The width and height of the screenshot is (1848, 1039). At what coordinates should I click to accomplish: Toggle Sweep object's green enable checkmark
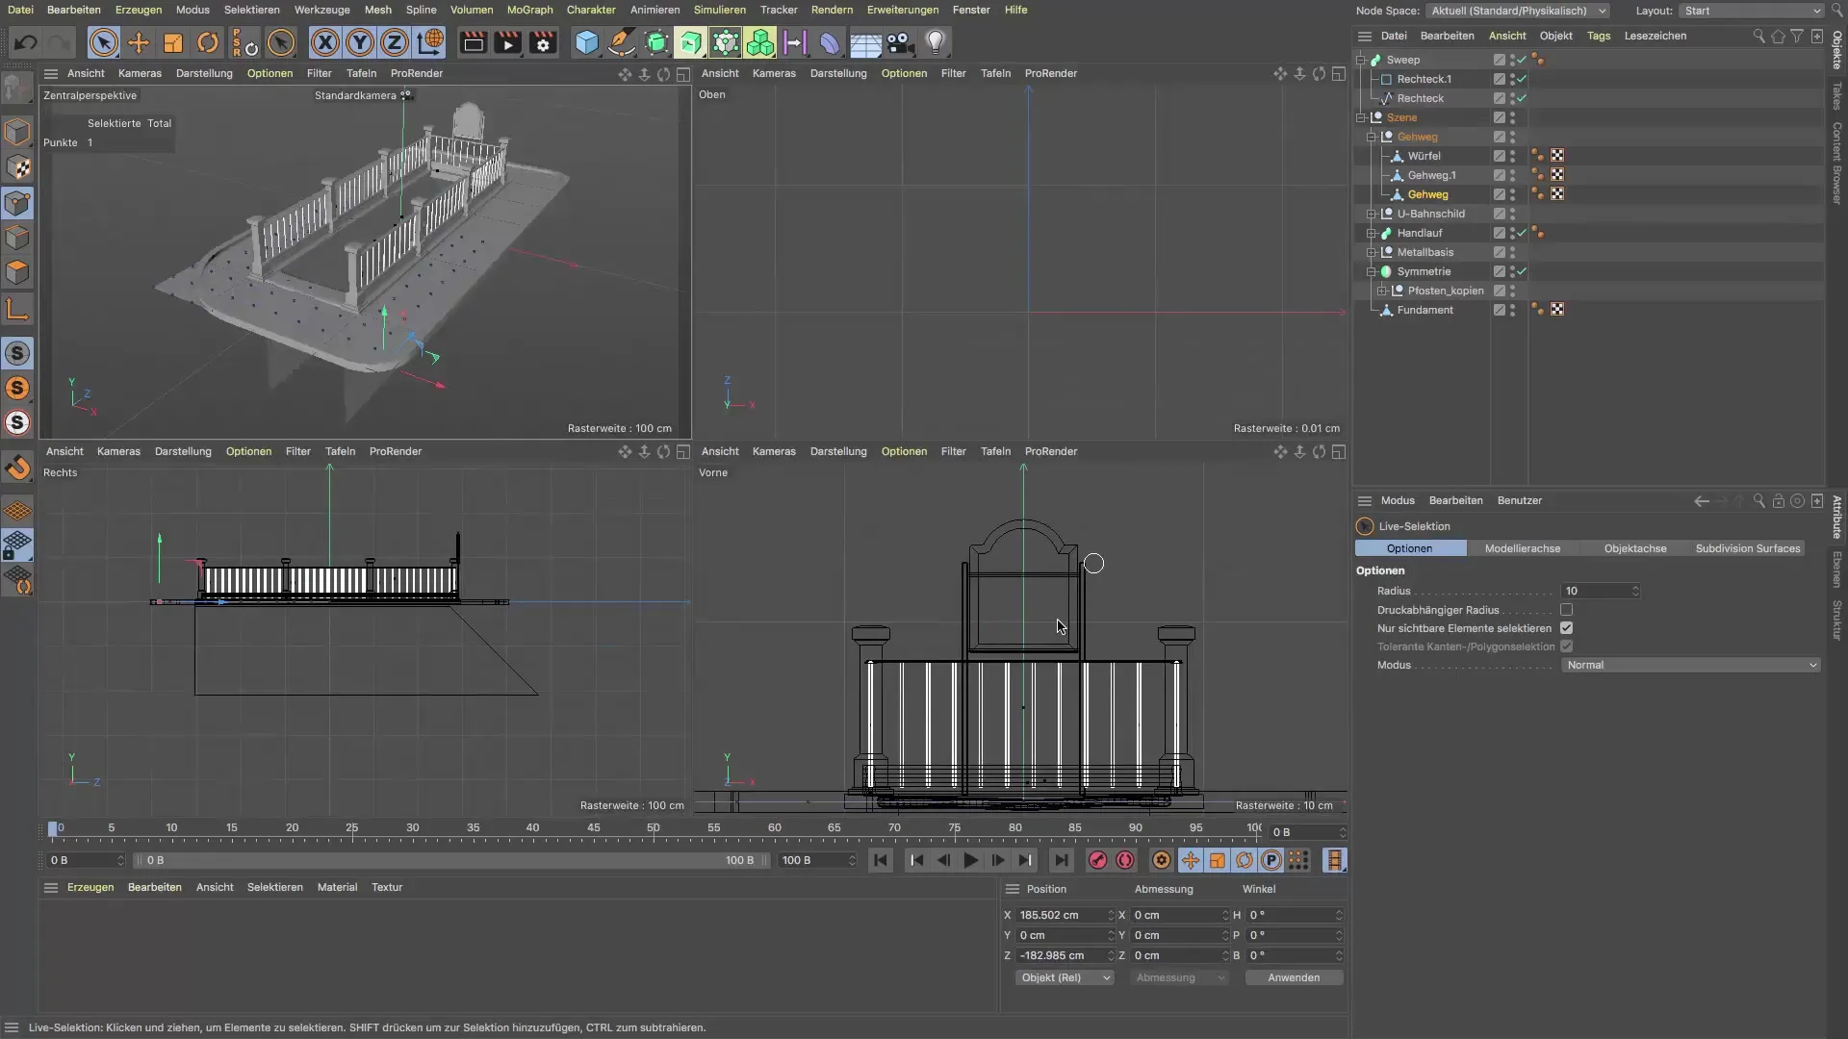(1522, 60)
